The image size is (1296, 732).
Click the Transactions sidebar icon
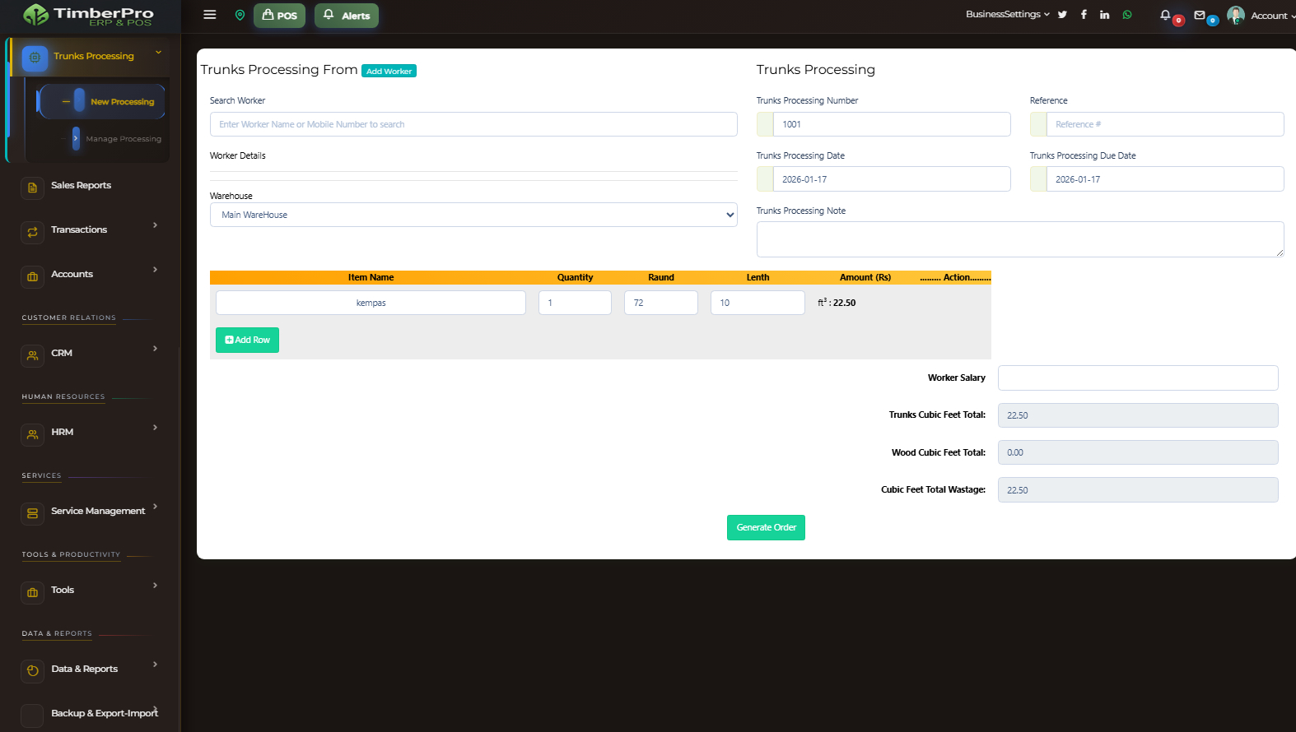pyautogui.click(x=32, y=232)
